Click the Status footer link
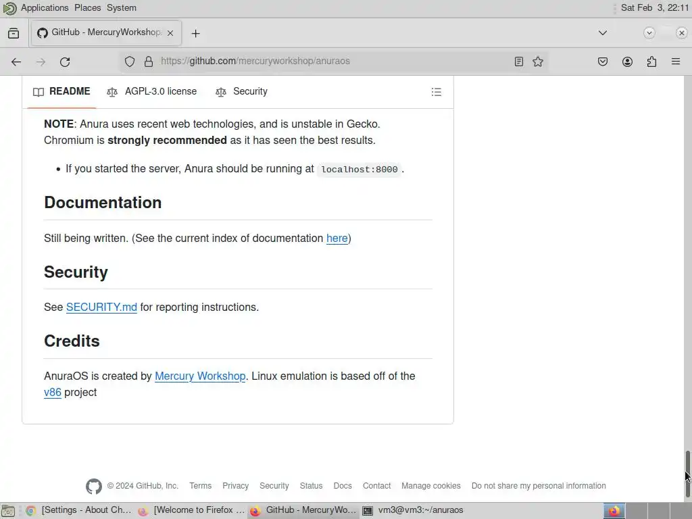This screenshot has height=519, width=692. coord(311,486)
